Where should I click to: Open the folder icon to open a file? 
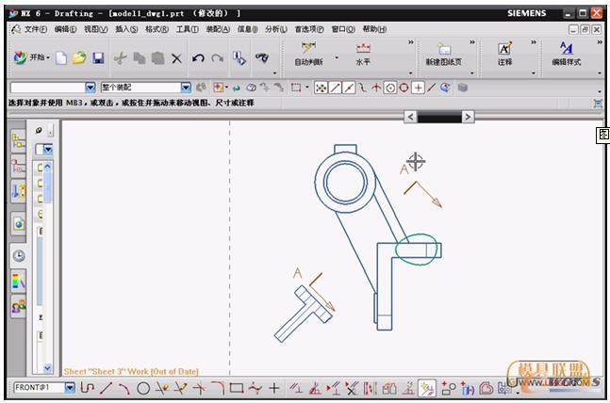(79, 58)
